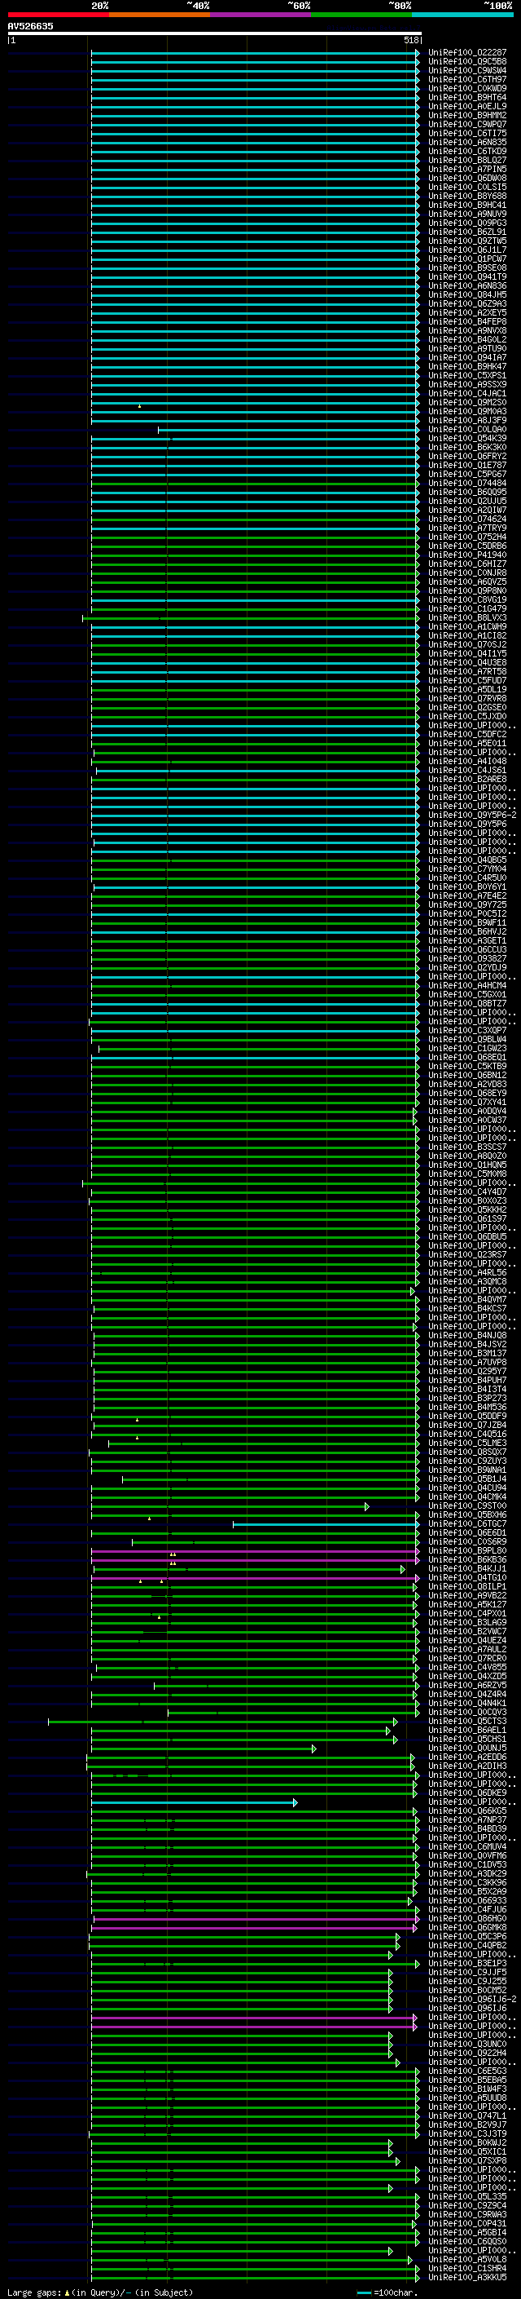Image resolution: width=521 pixels, height=2299 pixels.
Task: Click the cyan ~100% identity legend segment
Action: tap(462, 15)
